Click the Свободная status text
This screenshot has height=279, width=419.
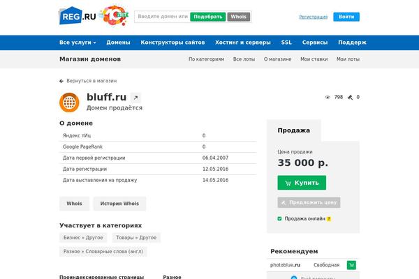[327, 265]
